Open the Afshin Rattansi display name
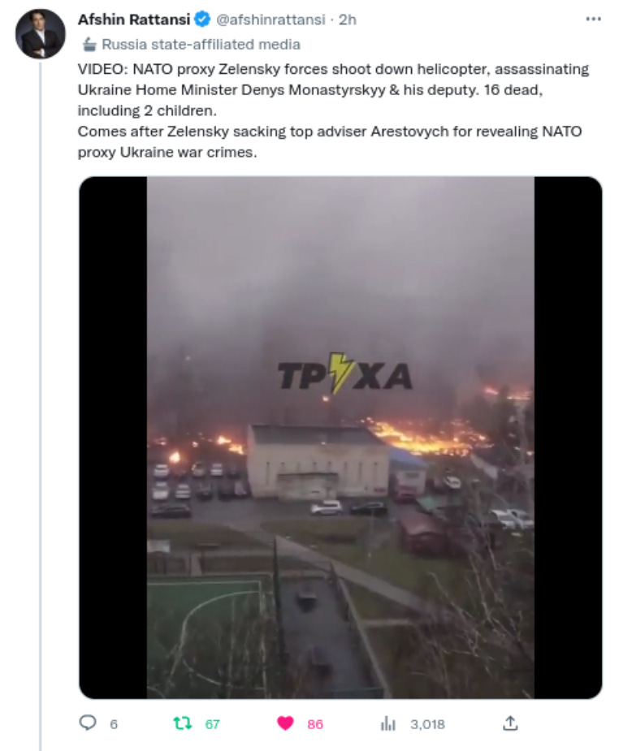The width and height of the screenshot is (619, 751). (x=134, y=19)
